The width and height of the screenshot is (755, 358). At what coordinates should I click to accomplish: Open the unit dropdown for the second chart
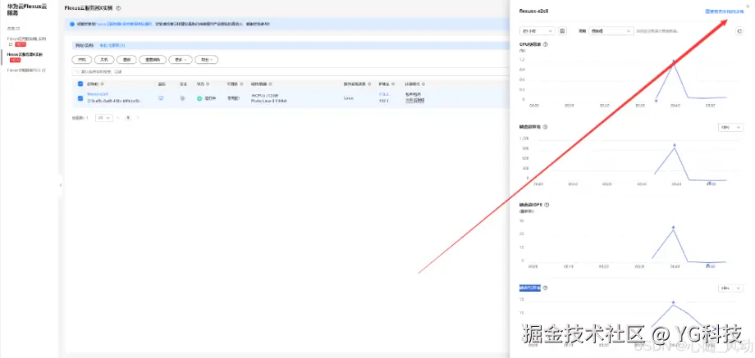[730, 127]
